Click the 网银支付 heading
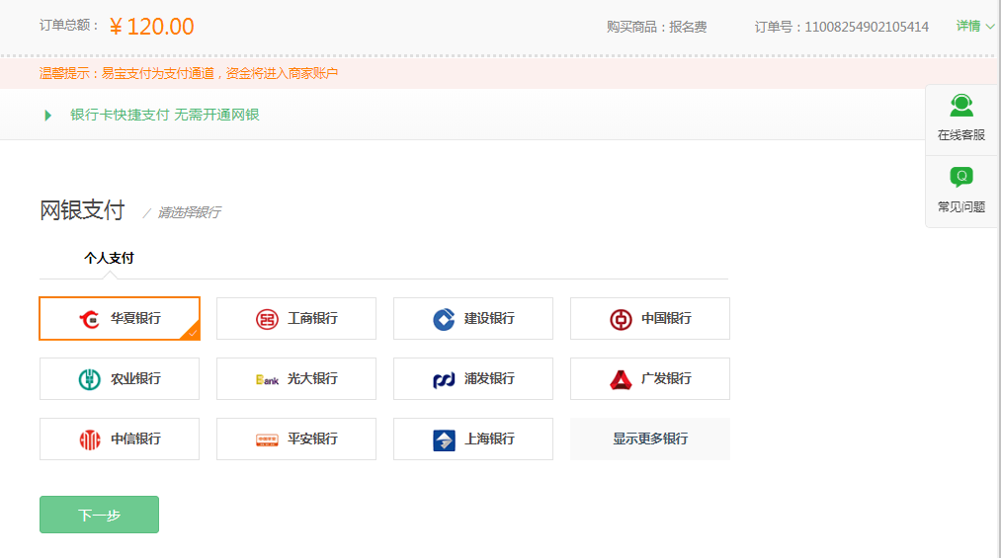 [x=82, y=209]
